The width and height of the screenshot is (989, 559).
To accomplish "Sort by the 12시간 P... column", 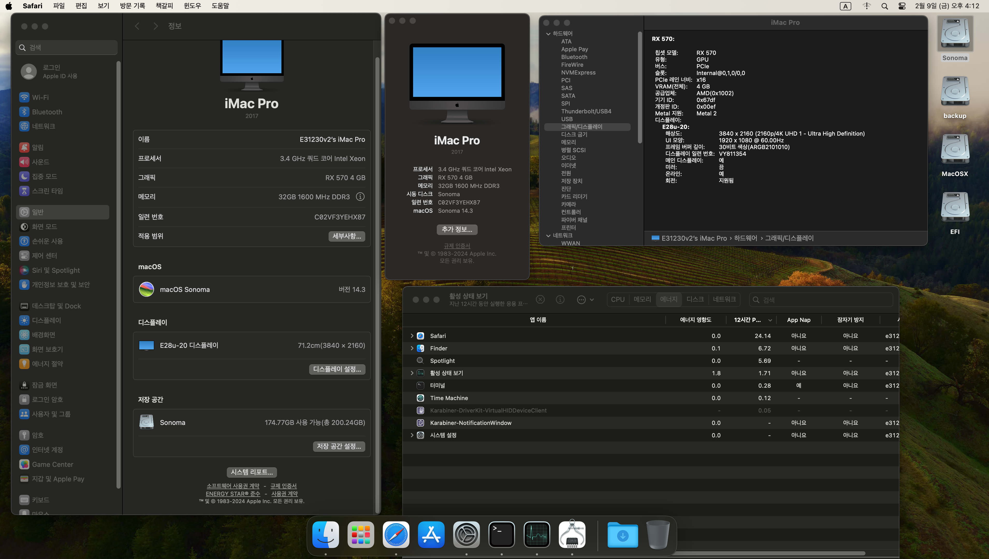I will (x=751, y=320).
